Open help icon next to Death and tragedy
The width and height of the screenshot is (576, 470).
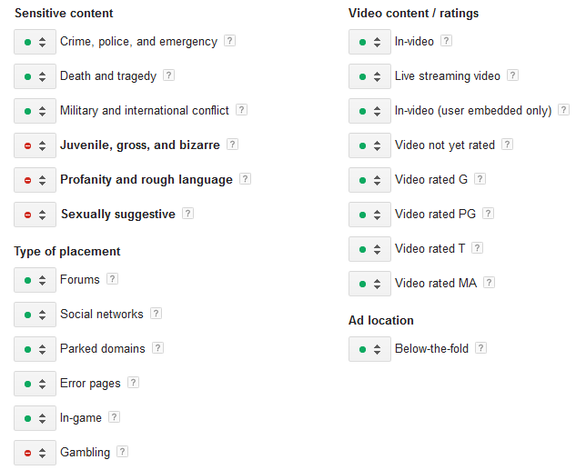[168, 75]
